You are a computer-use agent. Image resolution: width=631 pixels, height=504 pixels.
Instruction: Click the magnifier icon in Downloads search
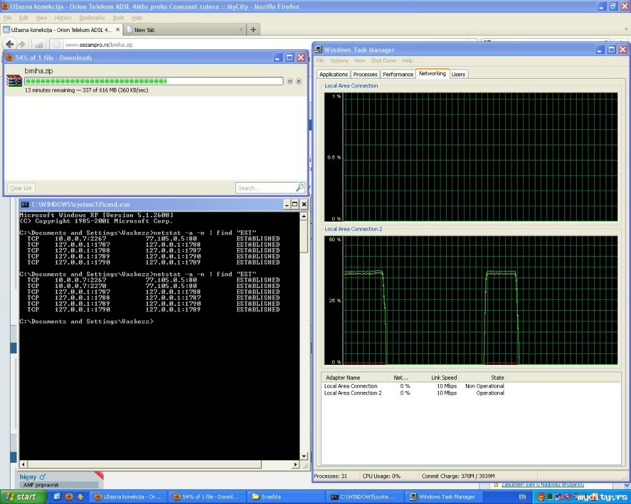click(299, 188)
